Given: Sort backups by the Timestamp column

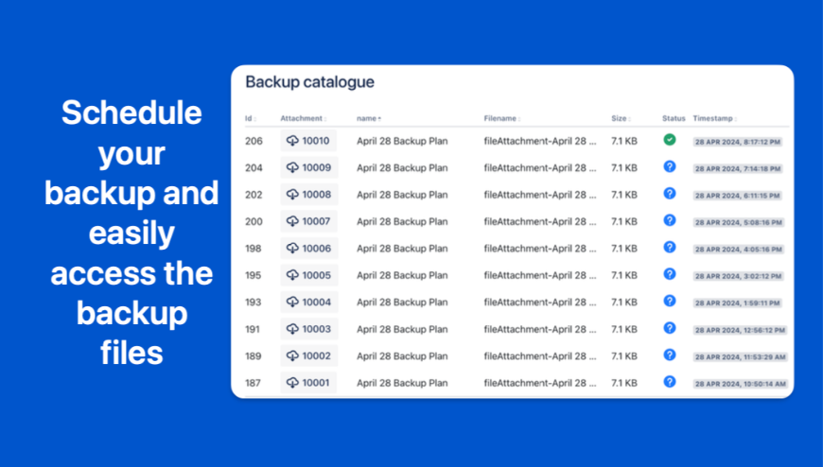Looking at the screenshot, I should point(714,118).
